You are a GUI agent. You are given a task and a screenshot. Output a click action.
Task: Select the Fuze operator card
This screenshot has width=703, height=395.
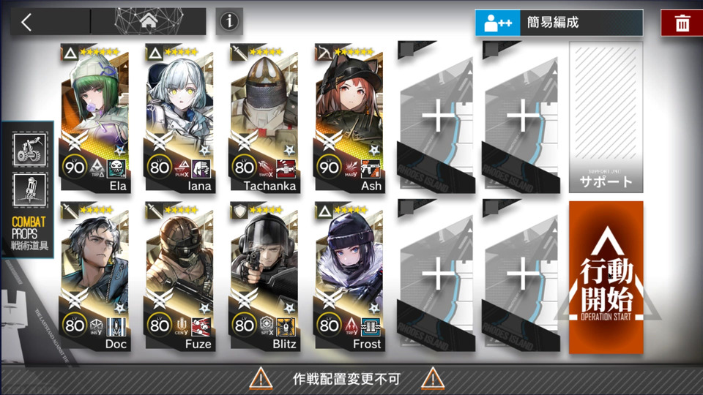[x=180, y=276]
